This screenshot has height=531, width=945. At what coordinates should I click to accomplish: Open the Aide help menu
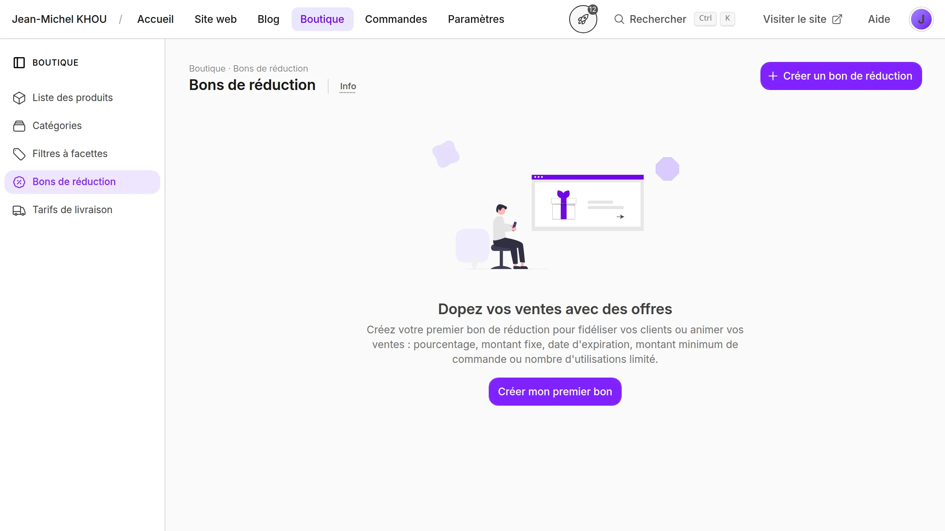pyautogui.click(x=879, y=19)
